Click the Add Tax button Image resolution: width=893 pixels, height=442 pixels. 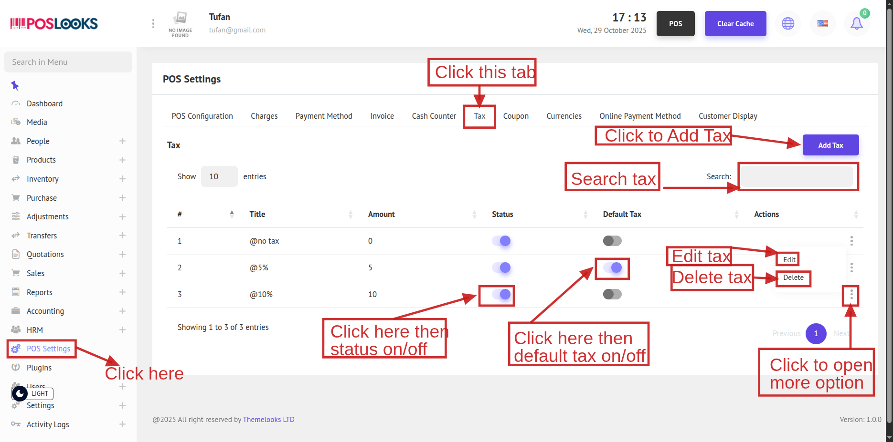pos(830,145)
